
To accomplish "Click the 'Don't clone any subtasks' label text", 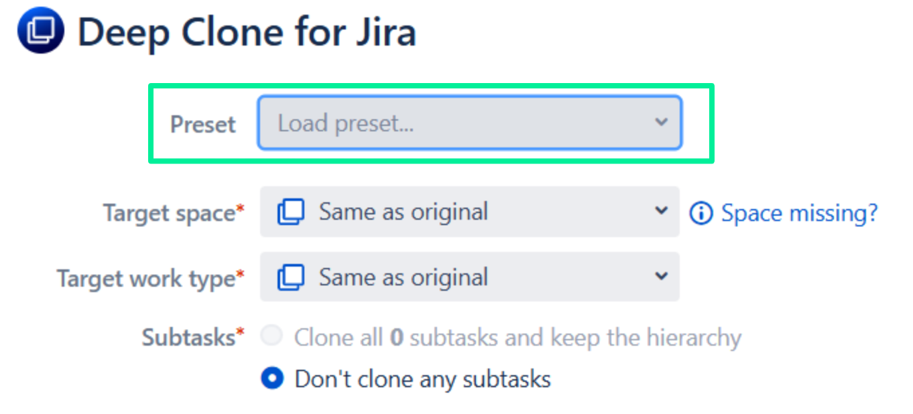I will click(x=422, y=379).
